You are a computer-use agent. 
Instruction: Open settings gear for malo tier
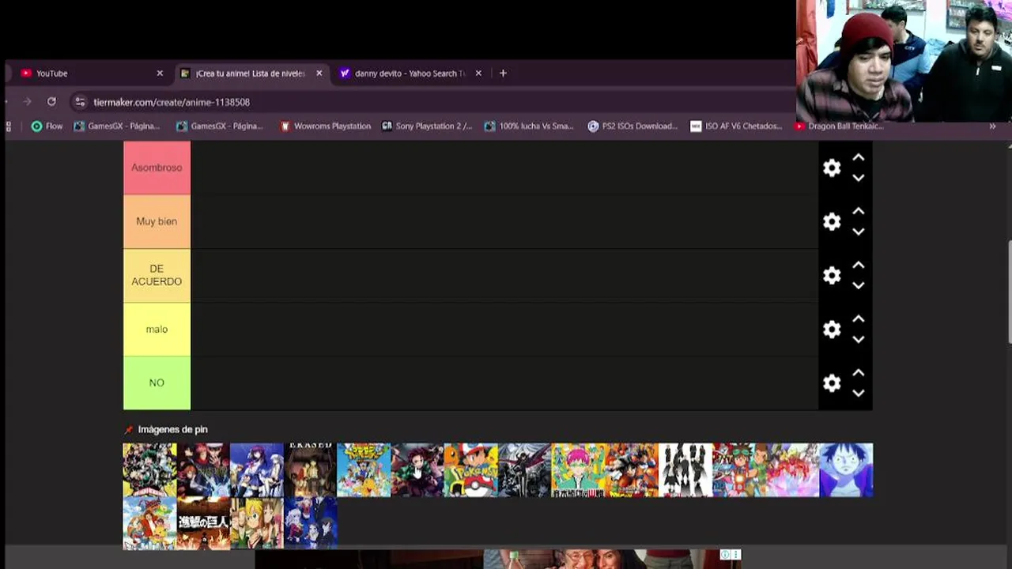(x=832, y=329)
